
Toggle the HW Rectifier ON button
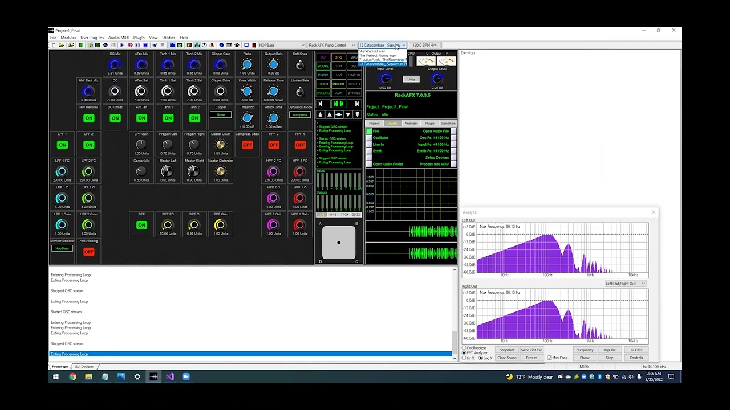pyautogui.click(x=88, y=118)
